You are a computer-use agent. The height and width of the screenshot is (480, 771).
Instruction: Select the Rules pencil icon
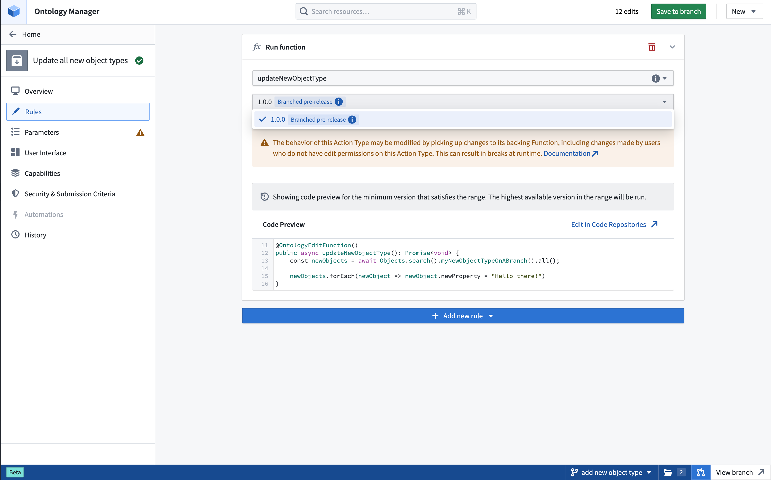point(16,111)
